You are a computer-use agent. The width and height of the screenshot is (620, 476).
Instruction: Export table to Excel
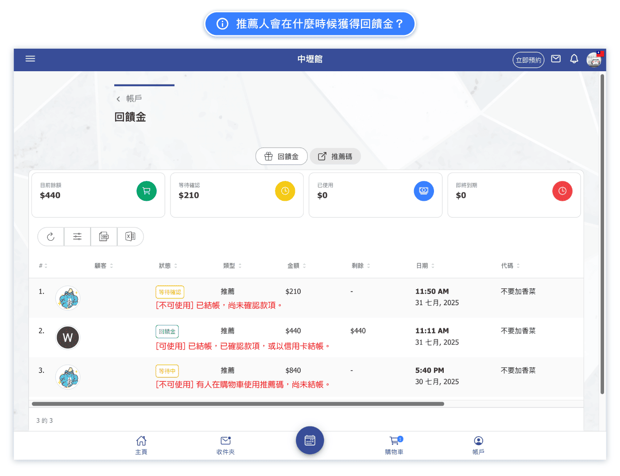point(130,237)
